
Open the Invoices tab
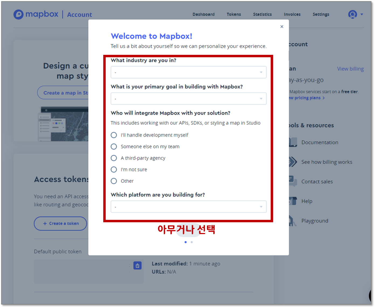(292, 14)
